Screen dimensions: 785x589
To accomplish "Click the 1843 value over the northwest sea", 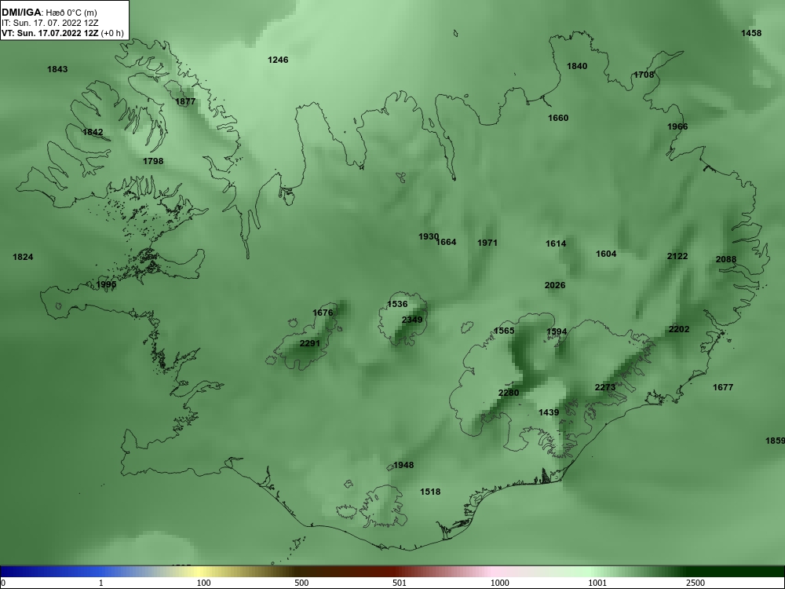I will pyautogui.click(x=57, y=69).
